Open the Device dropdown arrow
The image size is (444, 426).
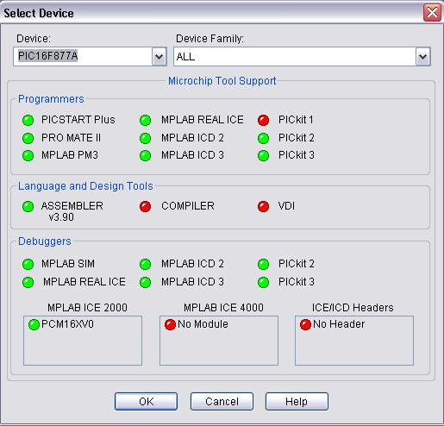pos(159,57)
